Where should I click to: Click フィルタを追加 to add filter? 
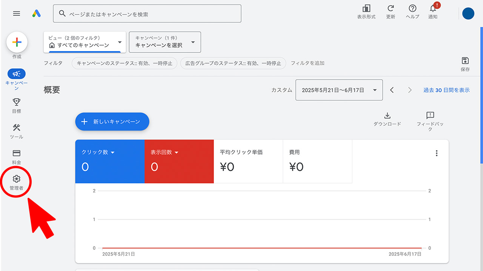[x=308, y=63]
